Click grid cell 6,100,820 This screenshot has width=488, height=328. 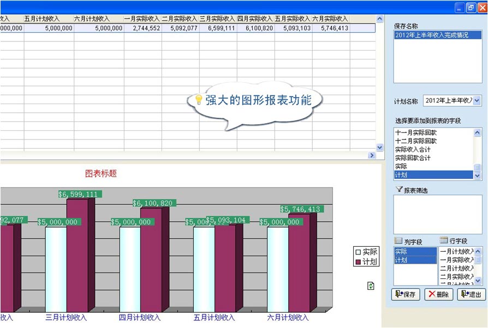click(256, 28)
